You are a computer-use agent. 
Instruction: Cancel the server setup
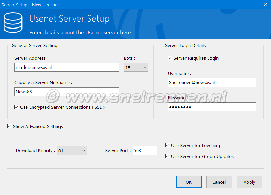click(219, 182)
